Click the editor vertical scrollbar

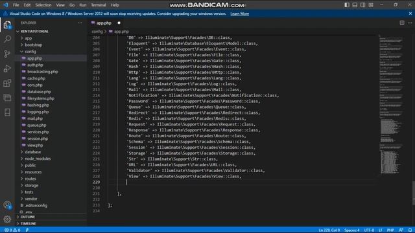(414, 193)
